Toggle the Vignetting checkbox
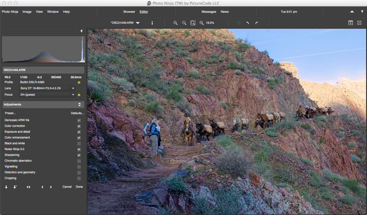Viewport: 367px width, 215px height. pos(79,167)
